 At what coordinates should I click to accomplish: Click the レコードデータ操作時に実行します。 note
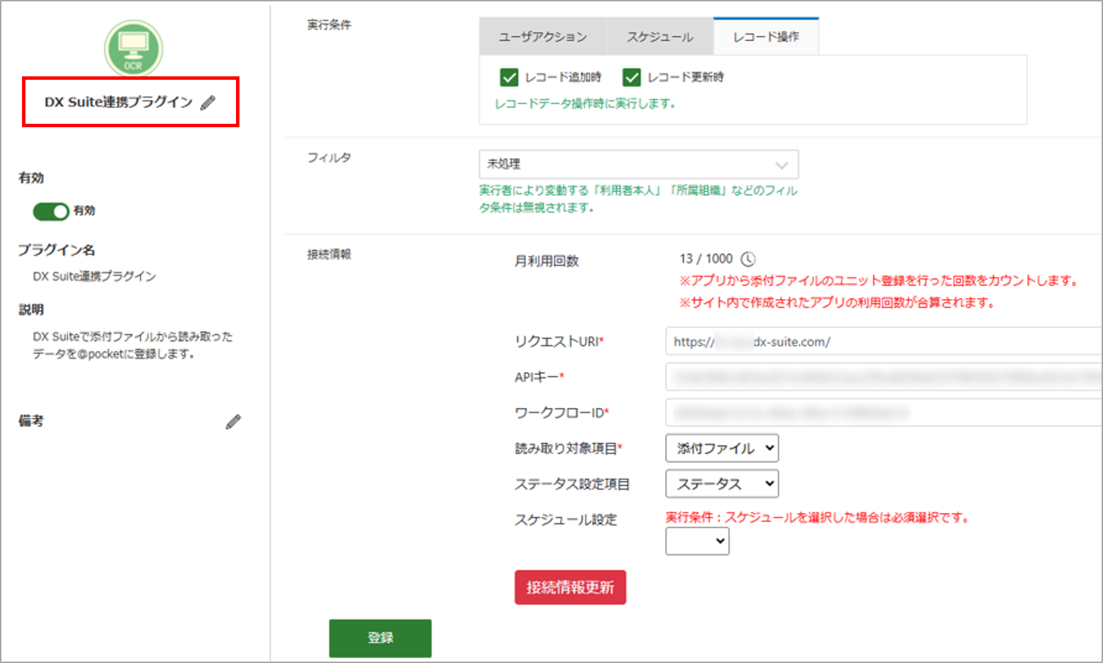point(586,104)
